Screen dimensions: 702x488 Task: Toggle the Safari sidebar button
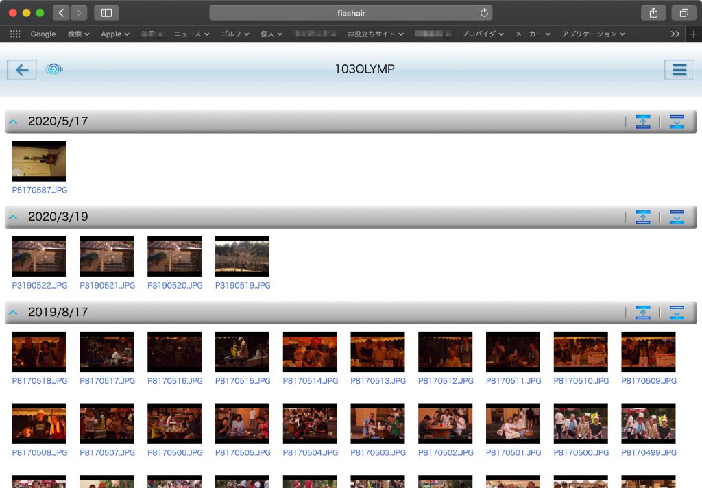point(106,13)
